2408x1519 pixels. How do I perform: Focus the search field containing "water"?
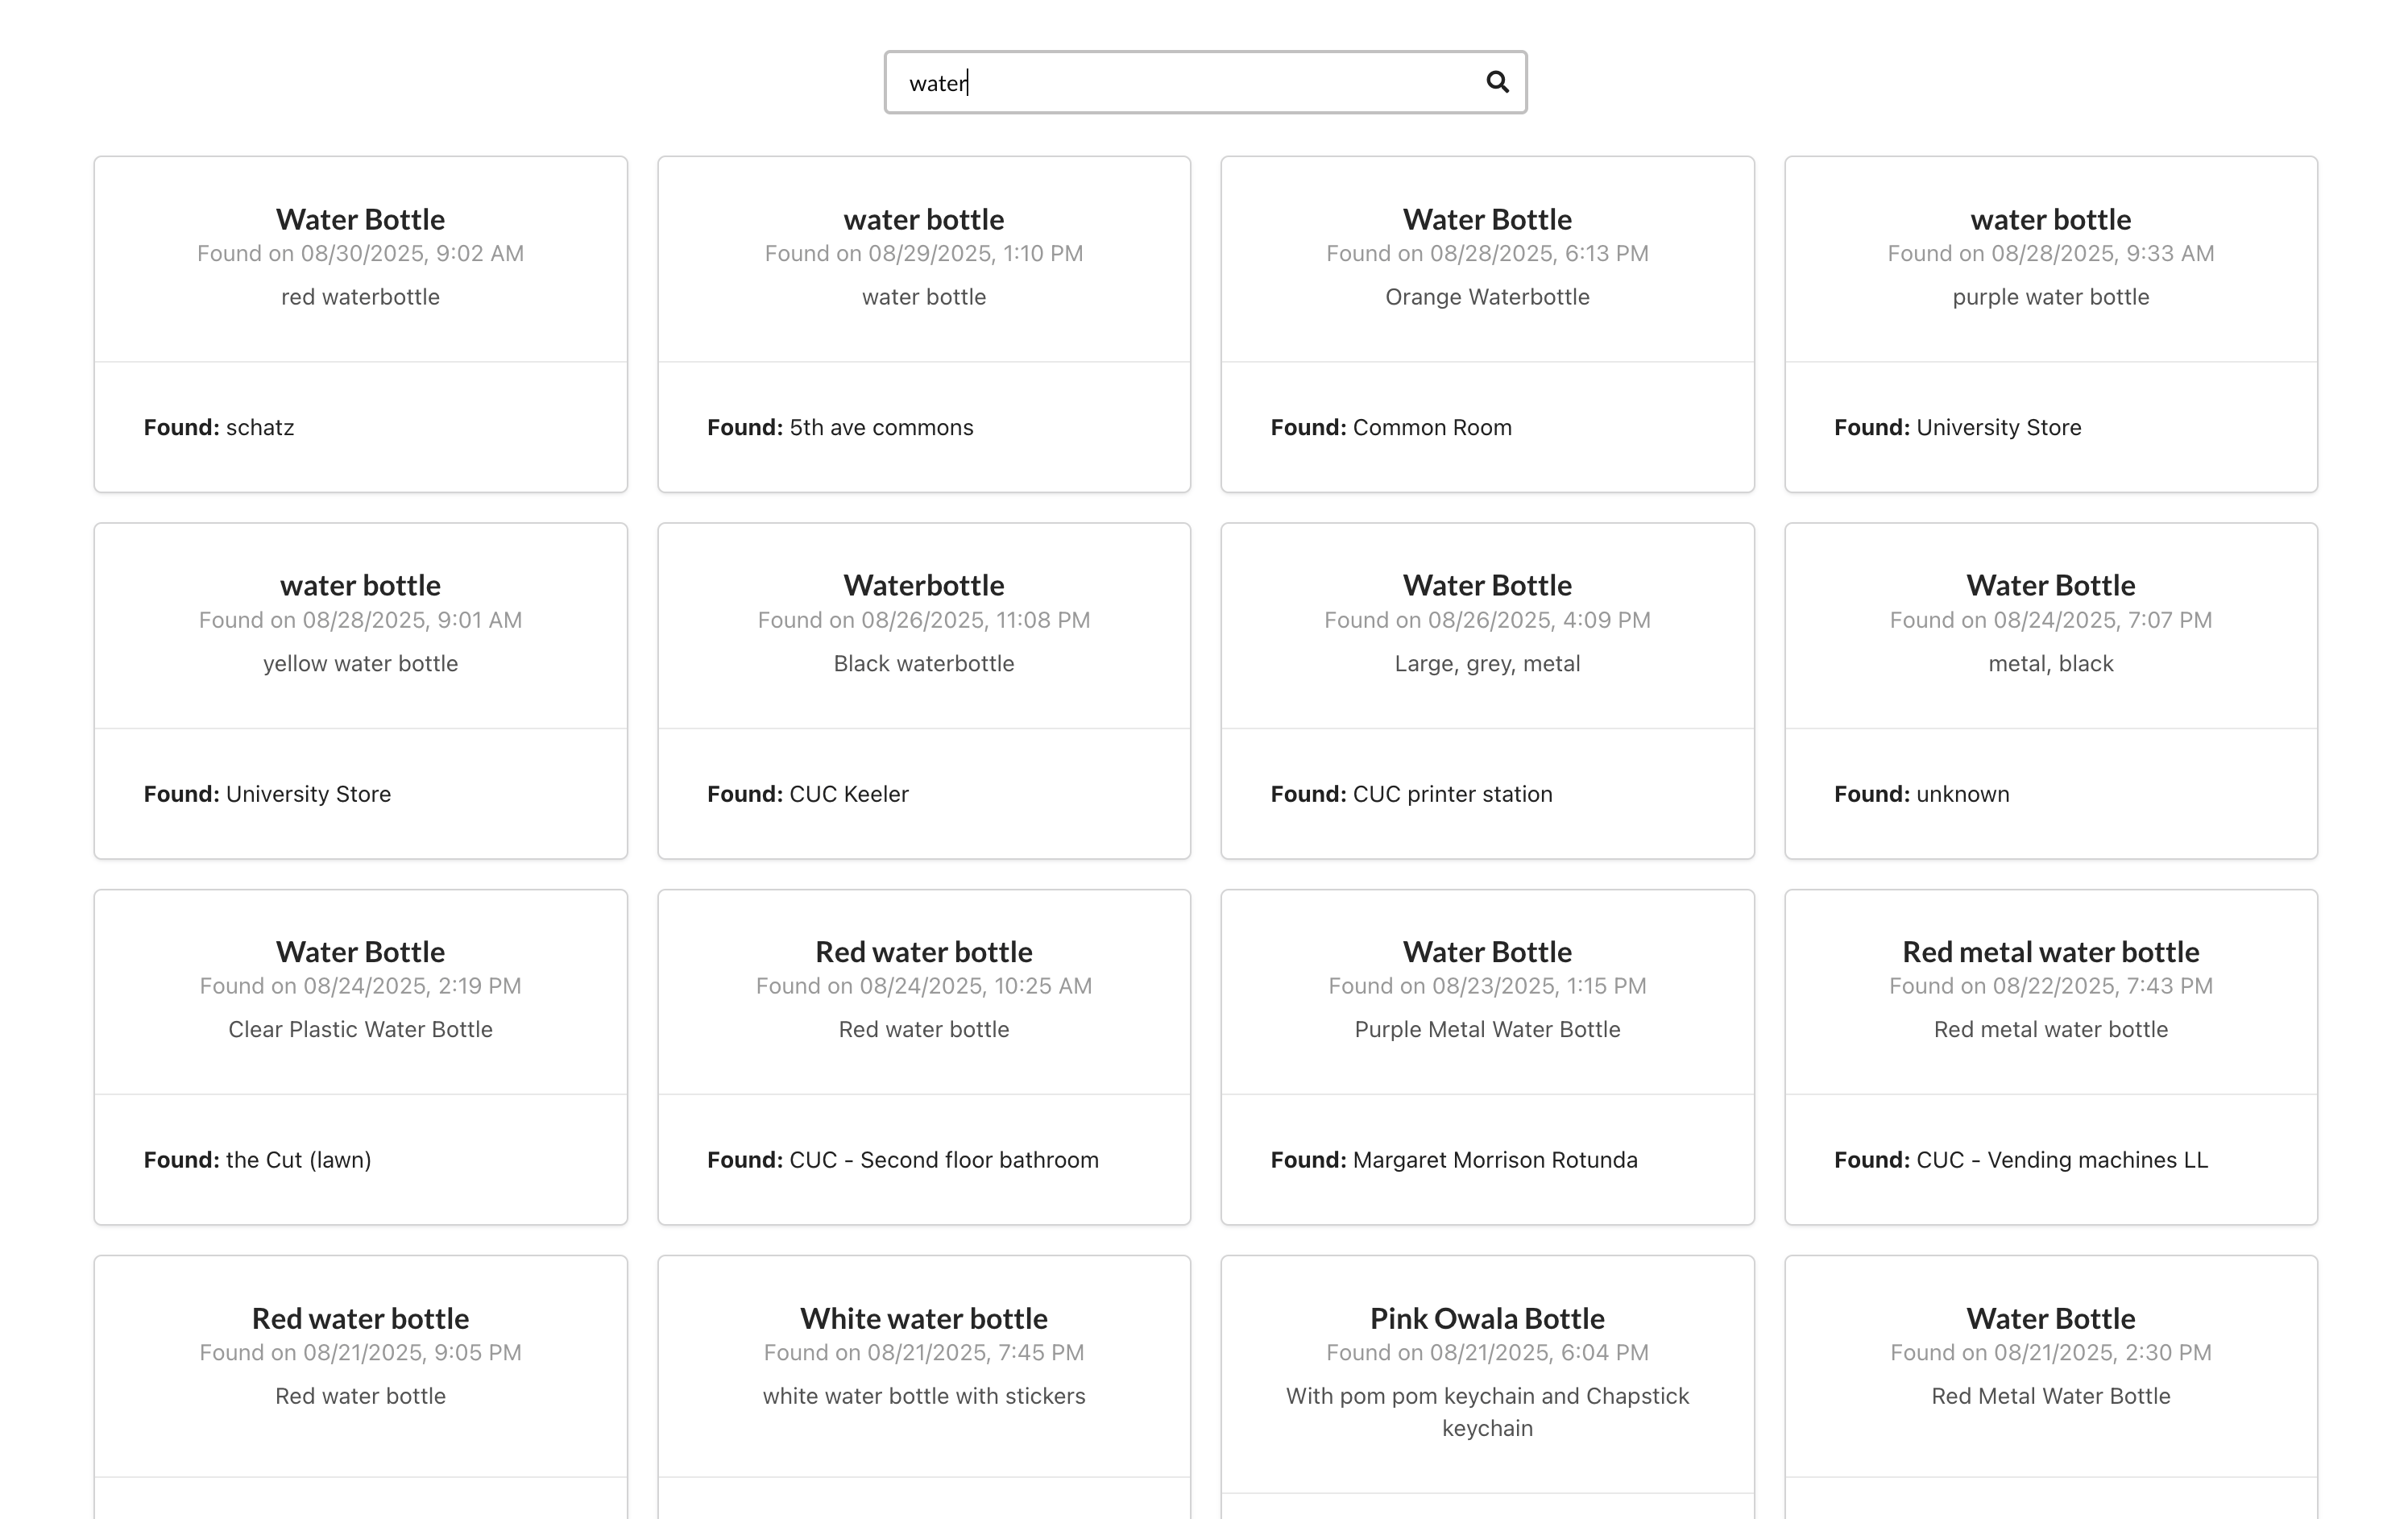pos(1180,82)
